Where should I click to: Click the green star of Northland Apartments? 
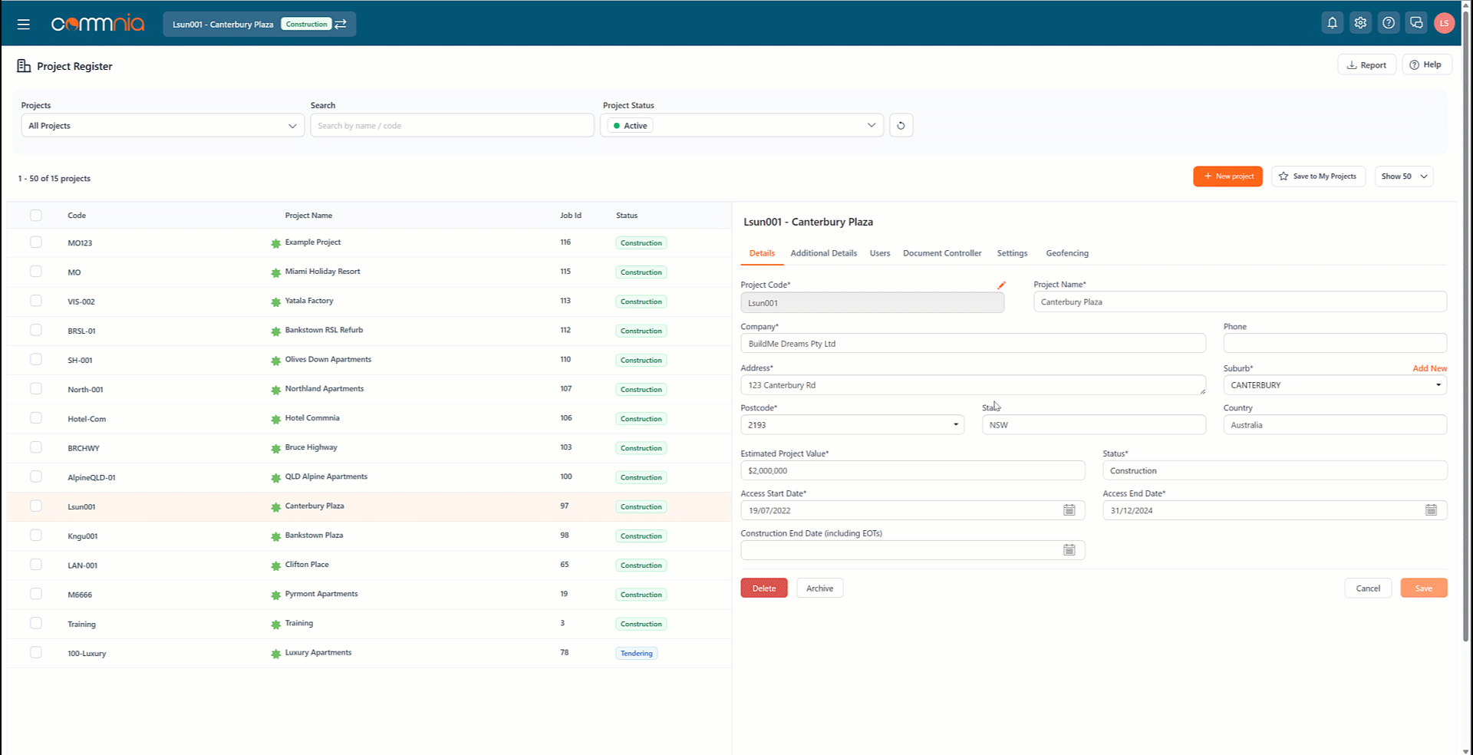[x=275, y=390]
